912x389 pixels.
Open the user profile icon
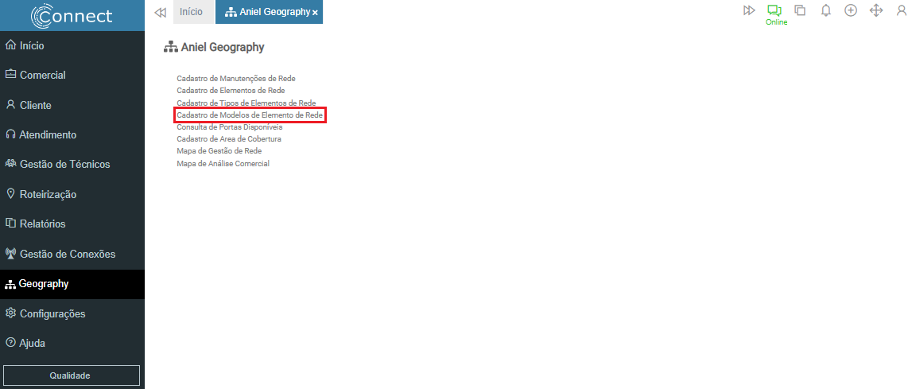pos(902,10)
